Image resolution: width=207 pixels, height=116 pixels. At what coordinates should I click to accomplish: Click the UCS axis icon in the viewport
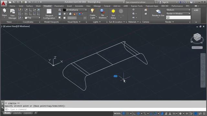click(x=55, y=61)
